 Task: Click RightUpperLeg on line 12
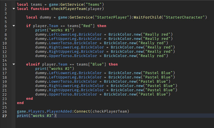coord(64,52)
